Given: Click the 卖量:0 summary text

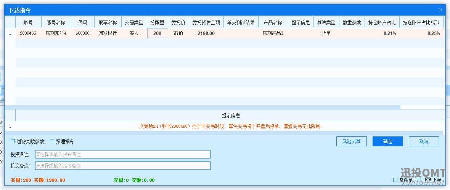Looking at the screenshot, I should (121, 180).
